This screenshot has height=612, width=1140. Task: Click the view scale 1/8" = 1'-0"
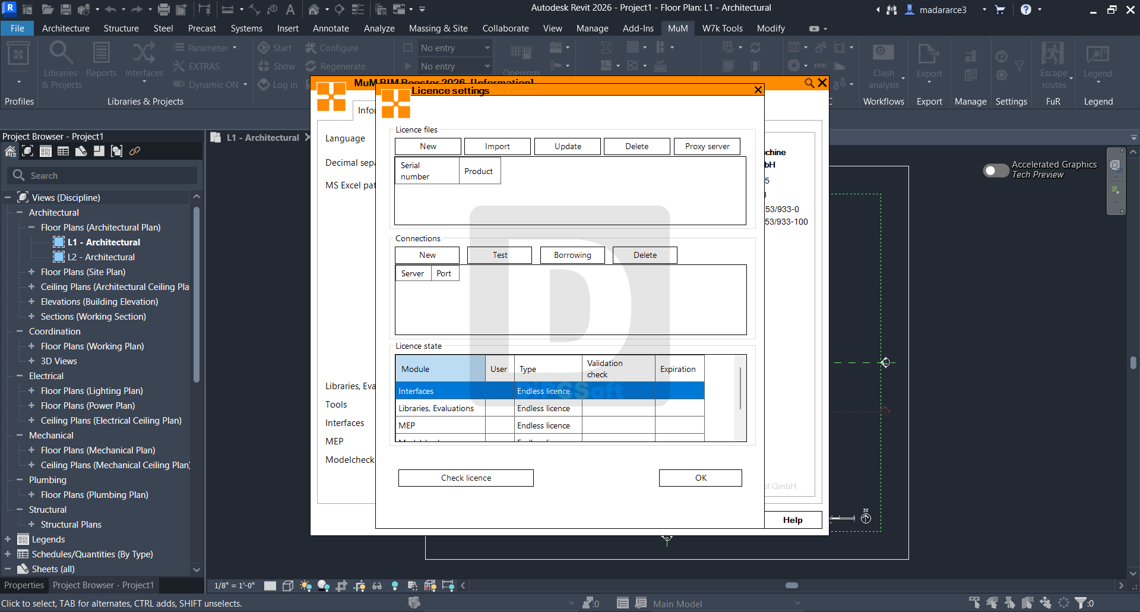[x=235, y=586]
